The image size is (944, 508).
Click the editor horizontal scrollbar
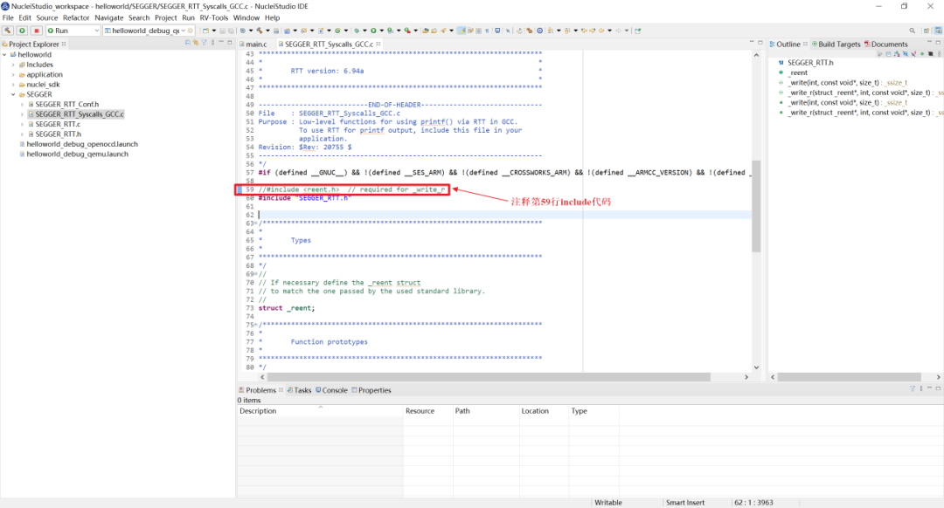[489, 377]
